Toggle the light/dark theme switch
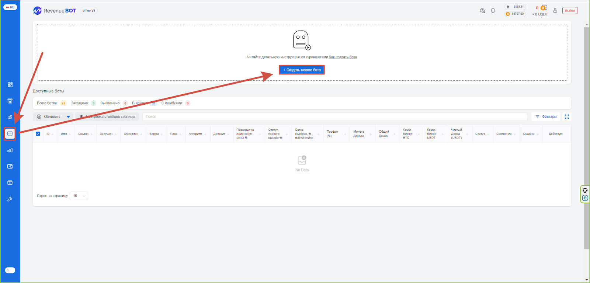 click(10, 270)
